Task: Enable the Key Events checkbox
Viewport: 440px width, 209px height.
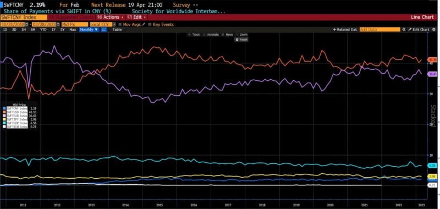Action: [150, 24]
